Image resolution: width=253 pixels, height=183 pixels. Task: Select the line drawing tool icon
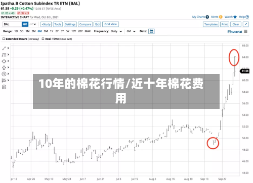[x=4, y=48]
